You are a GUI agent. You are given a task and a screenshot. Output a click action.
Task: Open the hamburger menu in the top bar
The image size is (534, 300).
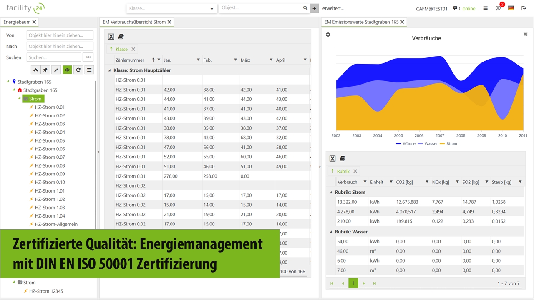(x=485, y=8)
